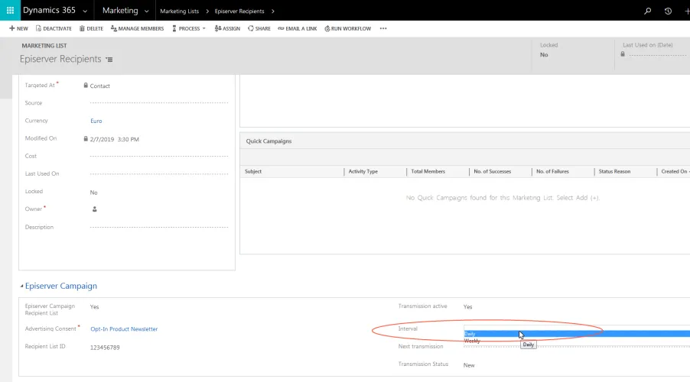Sort by No. of Failures column
Image resolution: width=690 pixels, height=382 pixels.
[552, 171]
